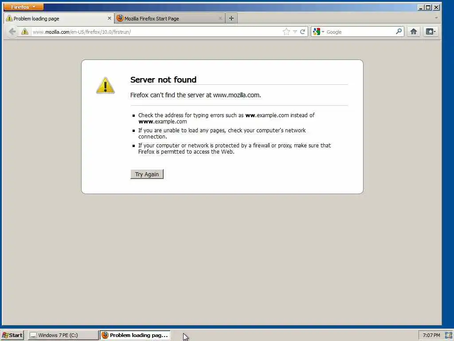The width and height of the screenshot is (454, 341).
Task: Close the Problem loading page tab
Action: click(109, 18)
